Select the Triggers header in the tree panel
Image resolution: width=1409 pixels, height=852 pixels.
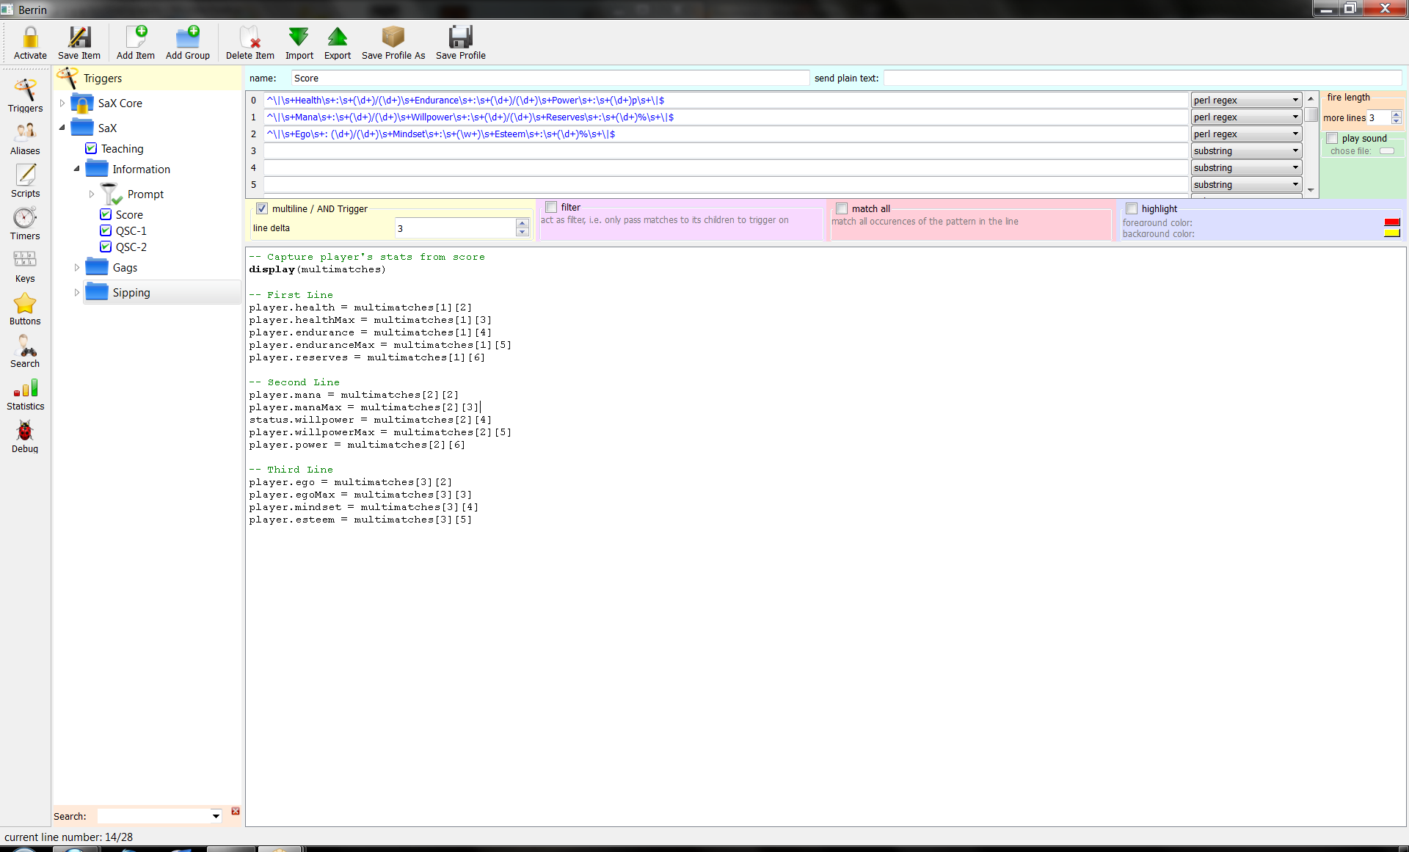coord(103,78)
